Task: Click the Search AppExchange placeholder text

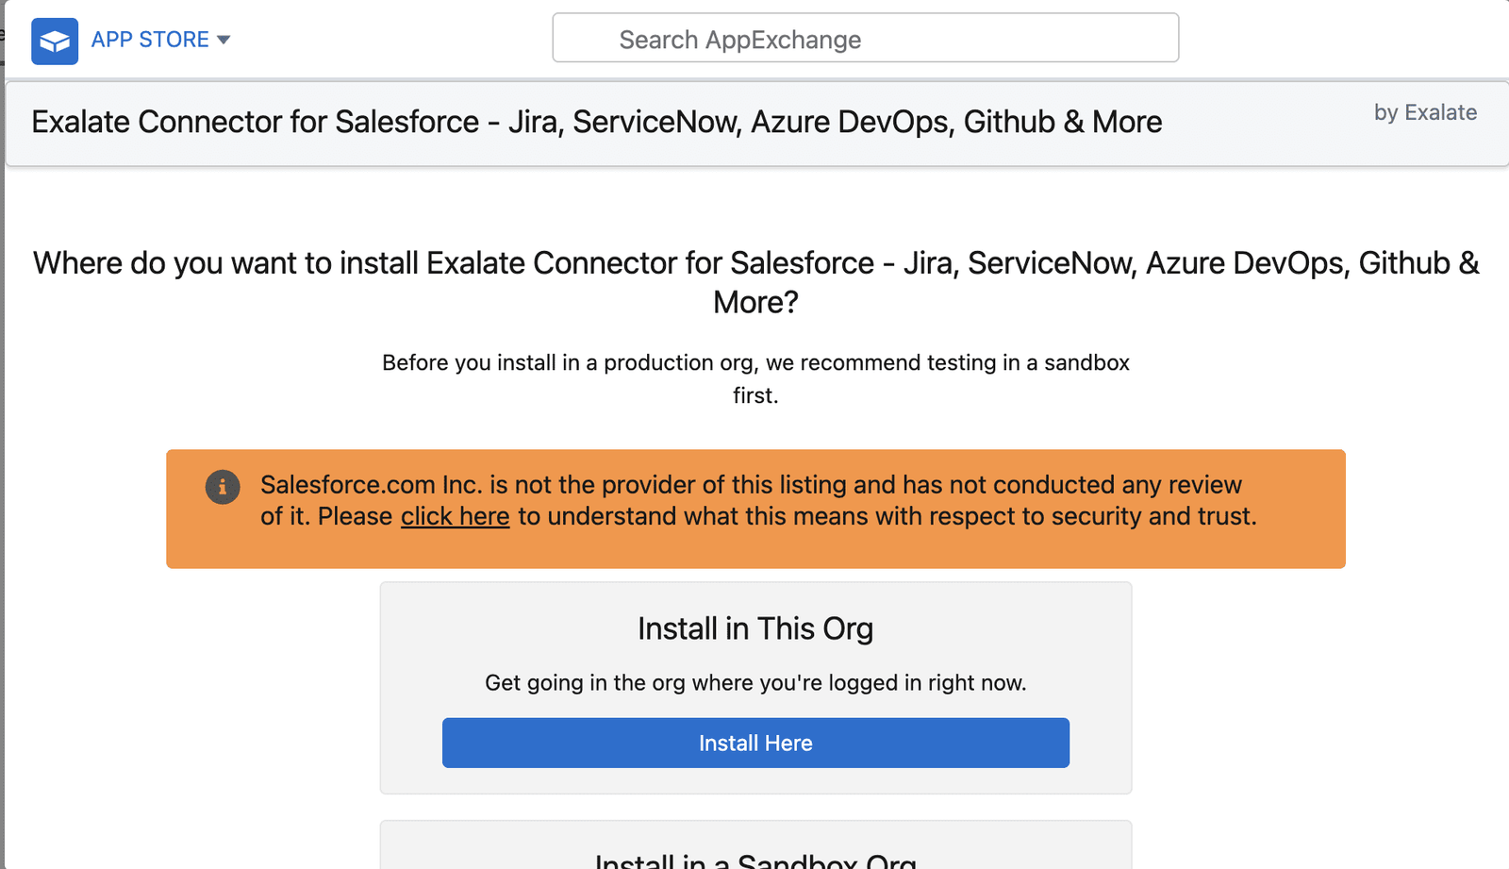Action: tap(739, 40)
